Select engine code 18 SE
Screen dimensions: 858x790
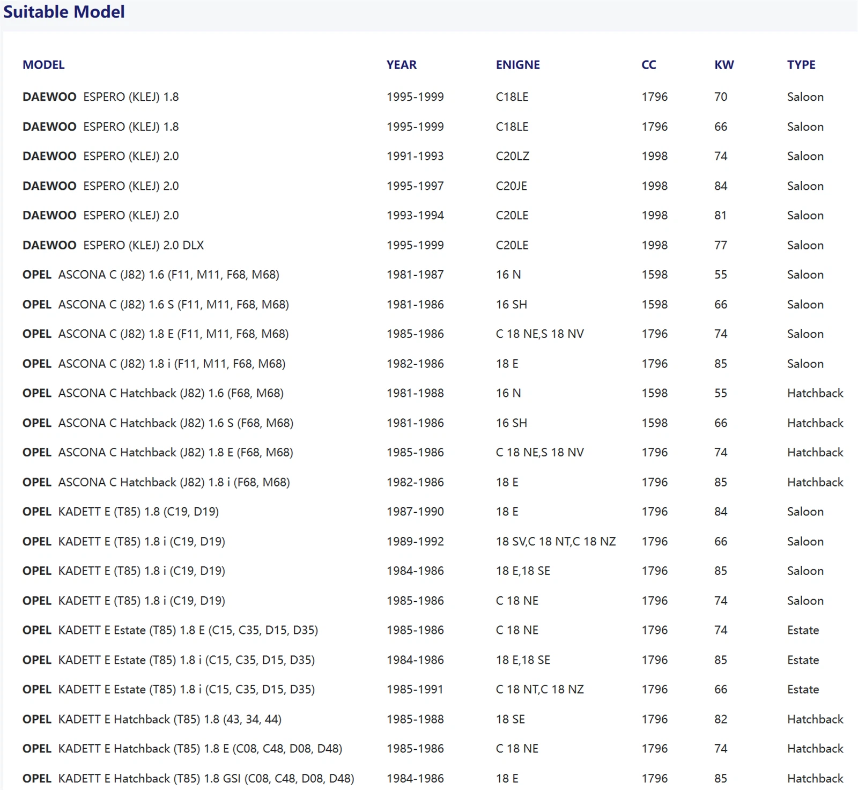point(511,719)
